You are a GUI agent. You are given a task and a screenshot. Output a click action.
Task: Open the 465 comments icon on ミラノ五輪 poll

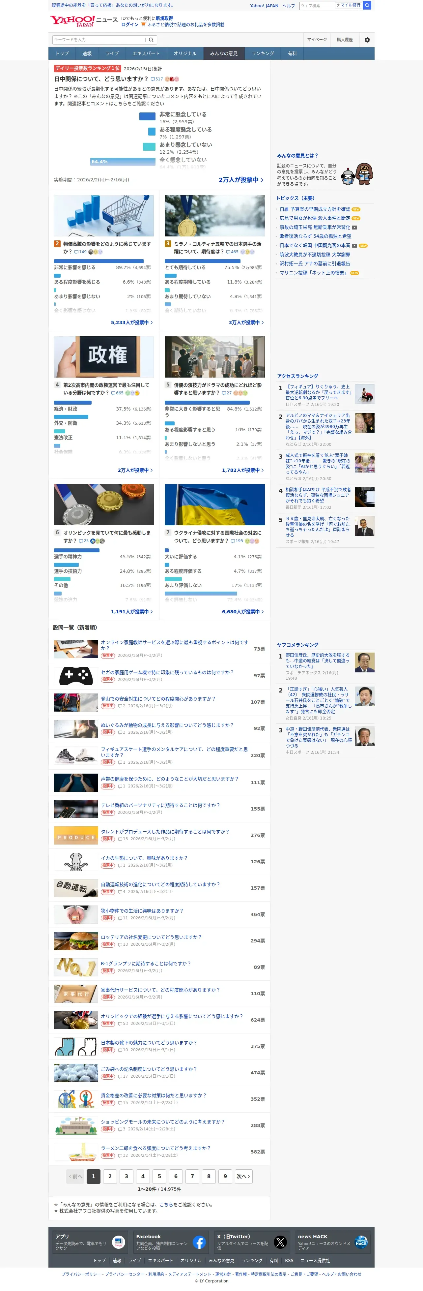[232, 252]
